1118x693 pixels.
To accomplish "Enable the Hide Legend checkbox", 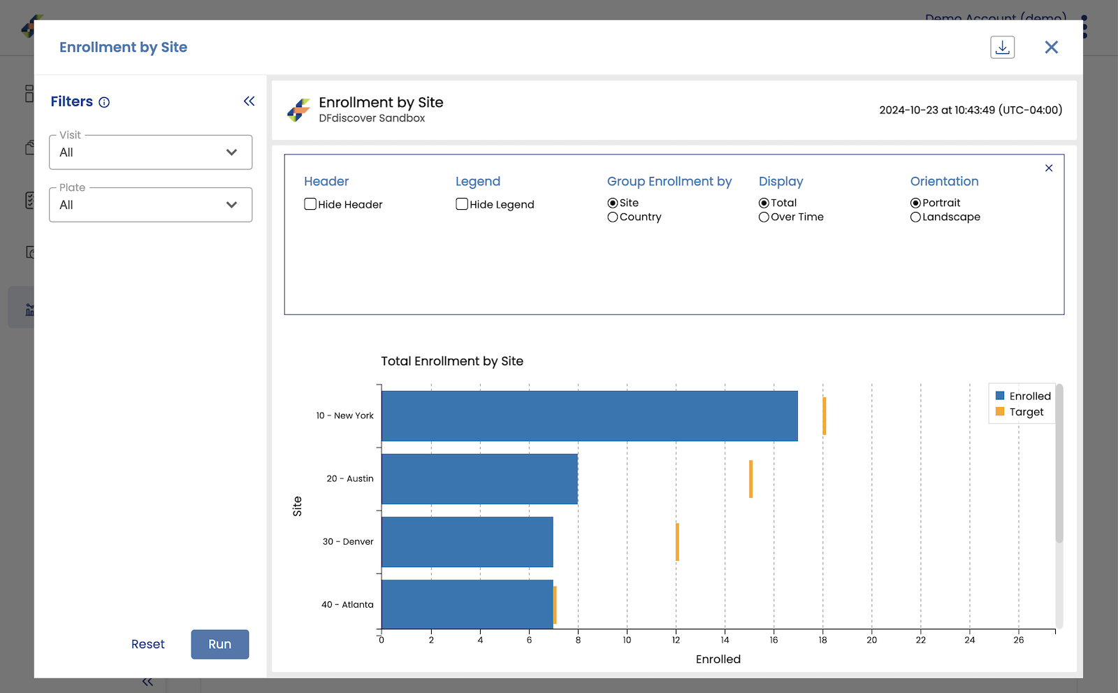I will [x=462, y=204].
